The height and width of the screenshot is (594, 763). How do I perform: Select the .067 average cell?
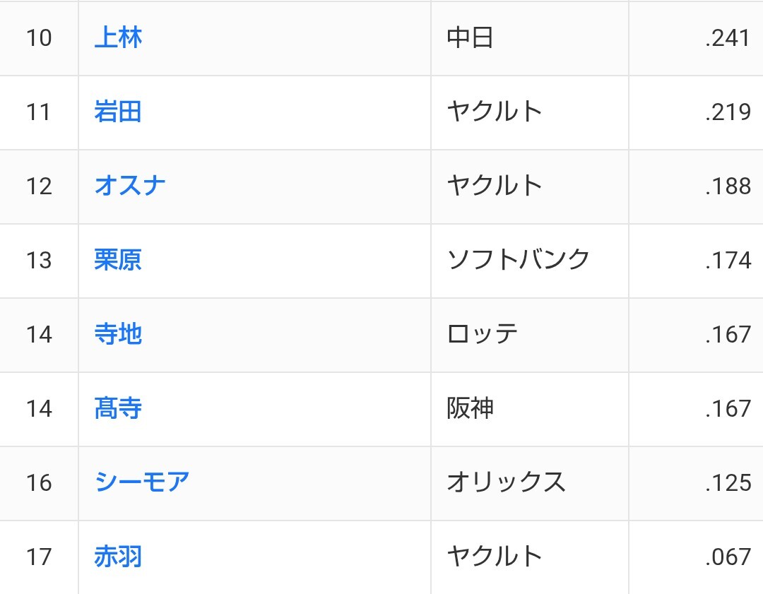pyautogui.click(x=727, y=557)
